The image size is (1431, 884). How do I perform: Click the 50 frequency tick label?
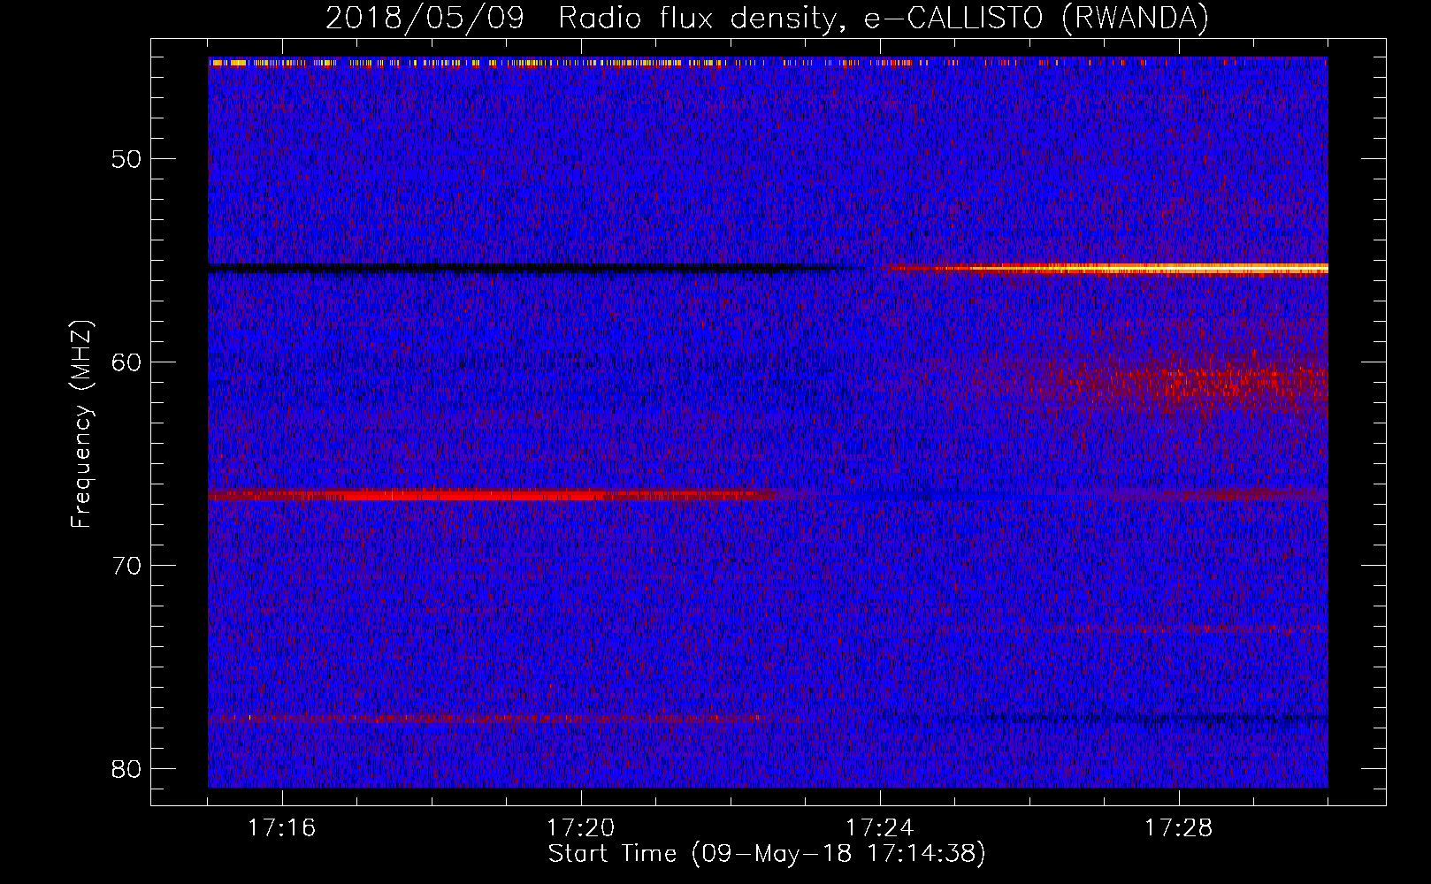tap(126, 160)
